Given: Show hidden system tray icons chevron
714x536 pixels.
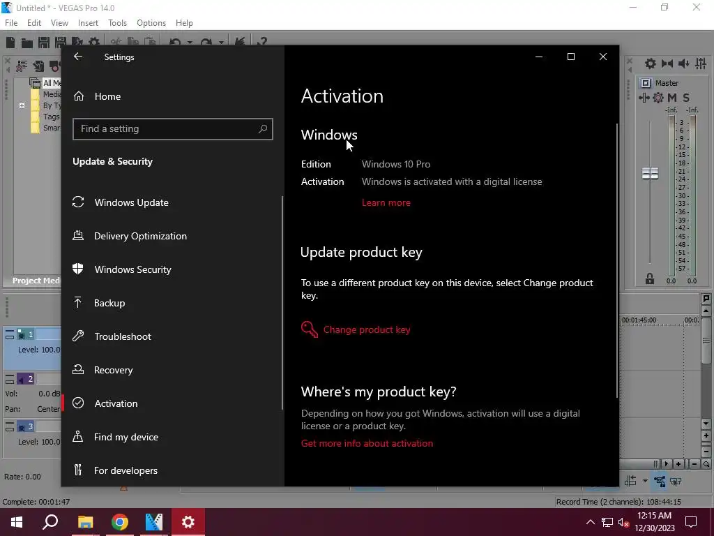Looking at the screenshot, I should pyautogui.click(x=590, y=522).
